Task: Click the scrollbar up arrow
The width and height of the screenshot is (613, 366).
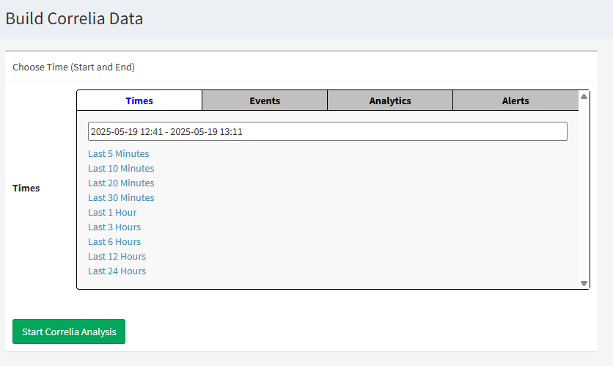Action: click(584, 96)
